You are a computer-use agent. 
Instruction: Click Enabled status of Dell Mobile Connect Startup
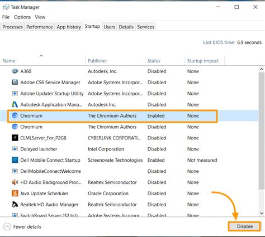[x=156, y=160]
